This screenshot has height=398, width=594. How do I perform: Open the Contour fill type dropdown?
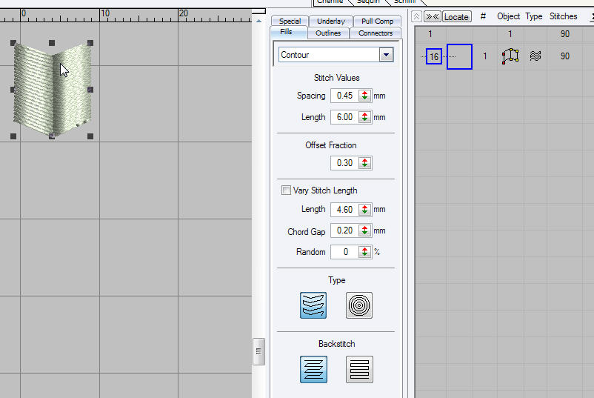click(386, 55)
